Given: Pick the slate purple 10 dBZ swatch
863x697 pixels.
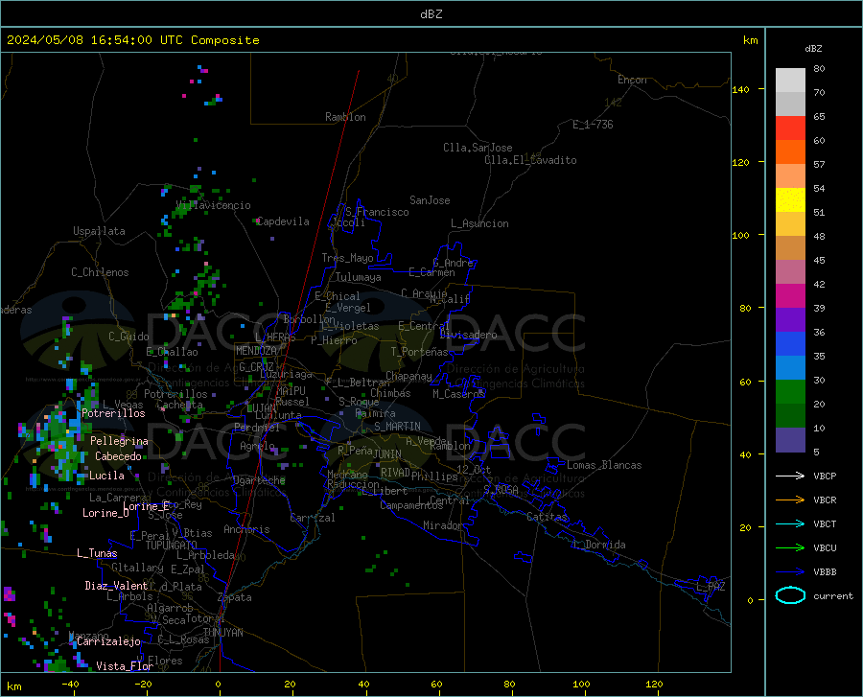Looking at the screenshot, I should tap(790, 439).
